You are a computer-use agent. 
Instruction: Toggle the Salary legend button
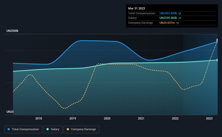tap(53, 129)
